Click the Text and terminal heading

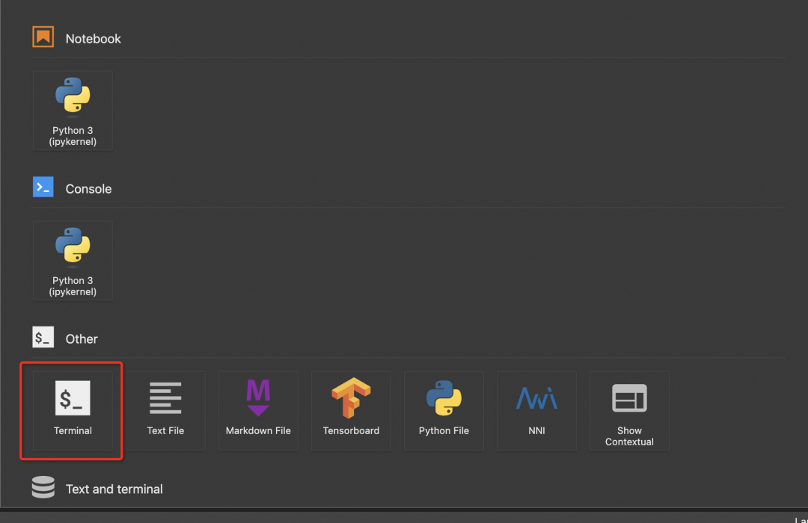[114, 489]
